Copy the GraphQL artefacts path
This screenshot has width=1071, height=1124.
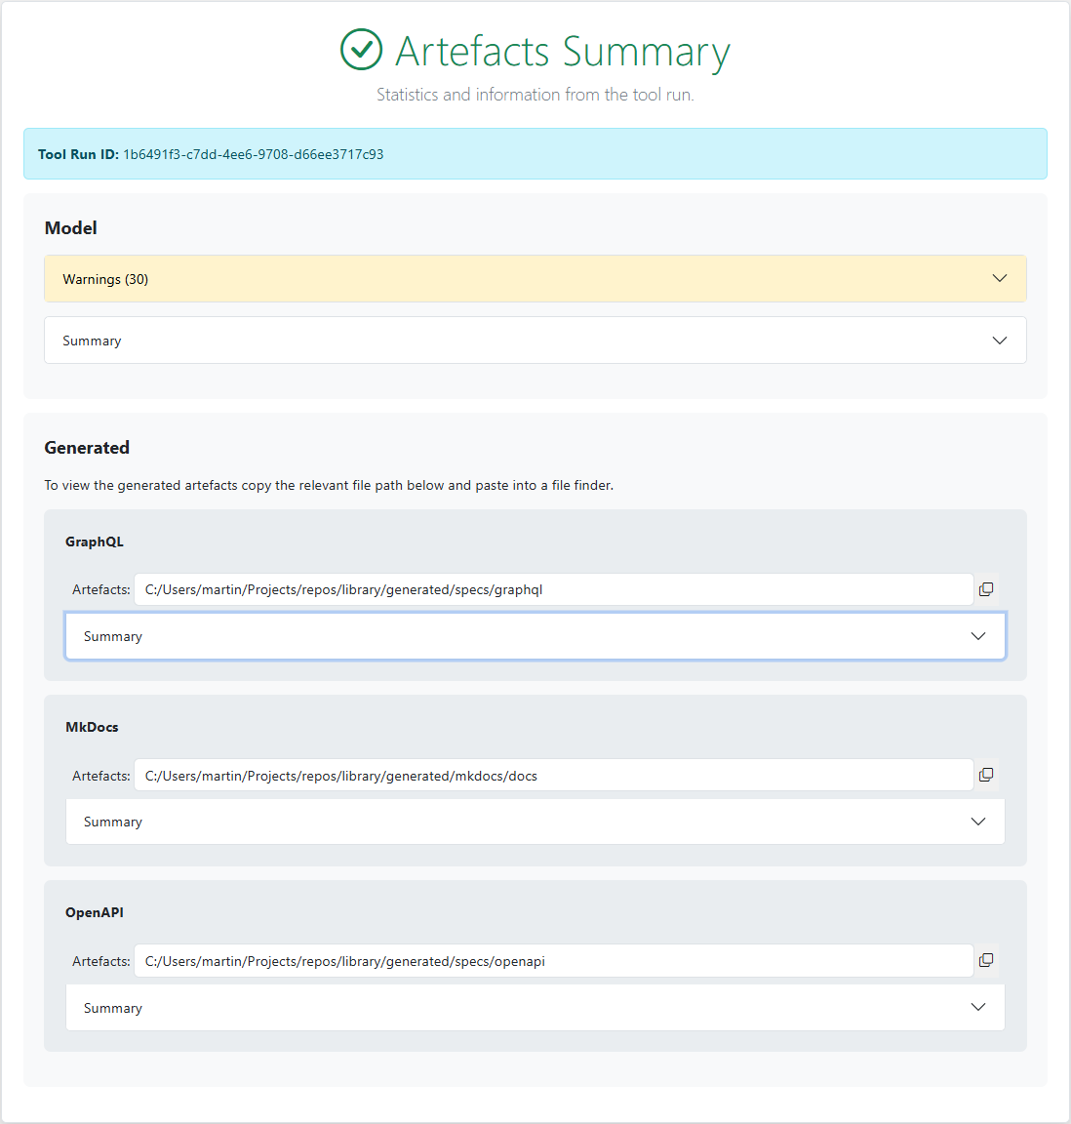(x=986, y=589)
